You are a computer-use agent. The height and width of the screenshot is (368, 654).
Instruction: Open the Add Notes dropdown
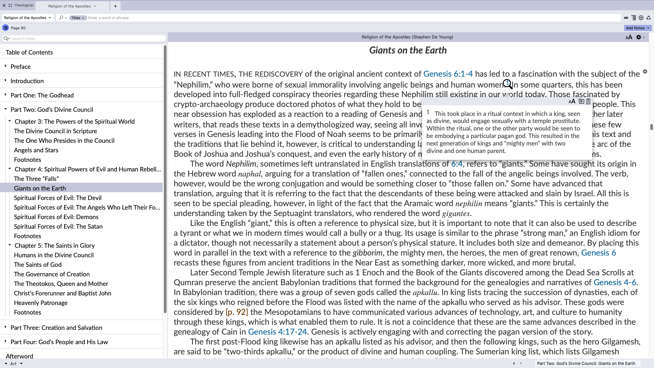point(637,28)
